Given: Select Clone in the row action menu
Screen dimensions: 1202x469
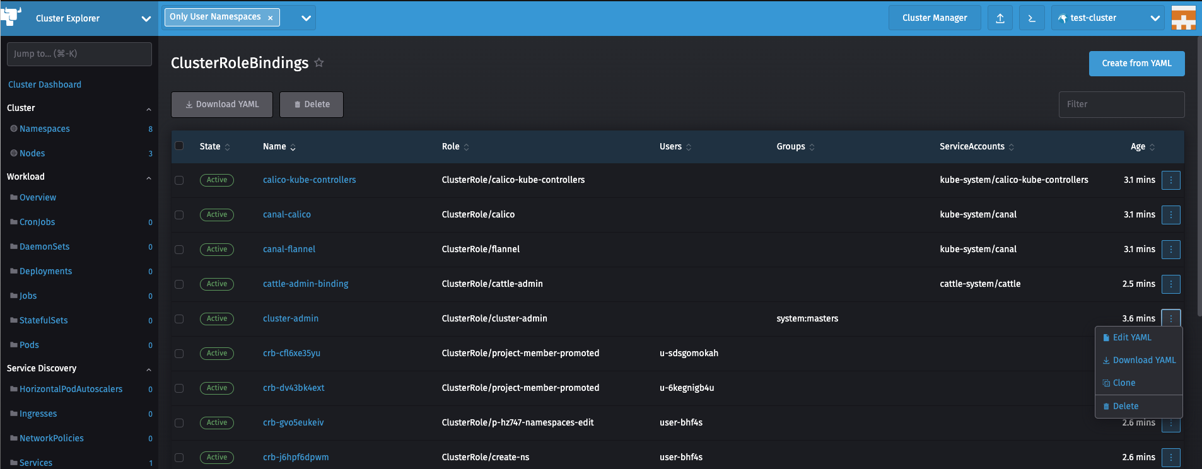Looking at the screenshot, I should point(1123,383).
